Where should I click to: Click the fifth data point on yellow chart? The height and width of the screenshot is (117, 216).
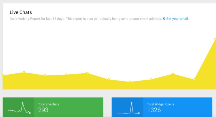coord(87,73)
